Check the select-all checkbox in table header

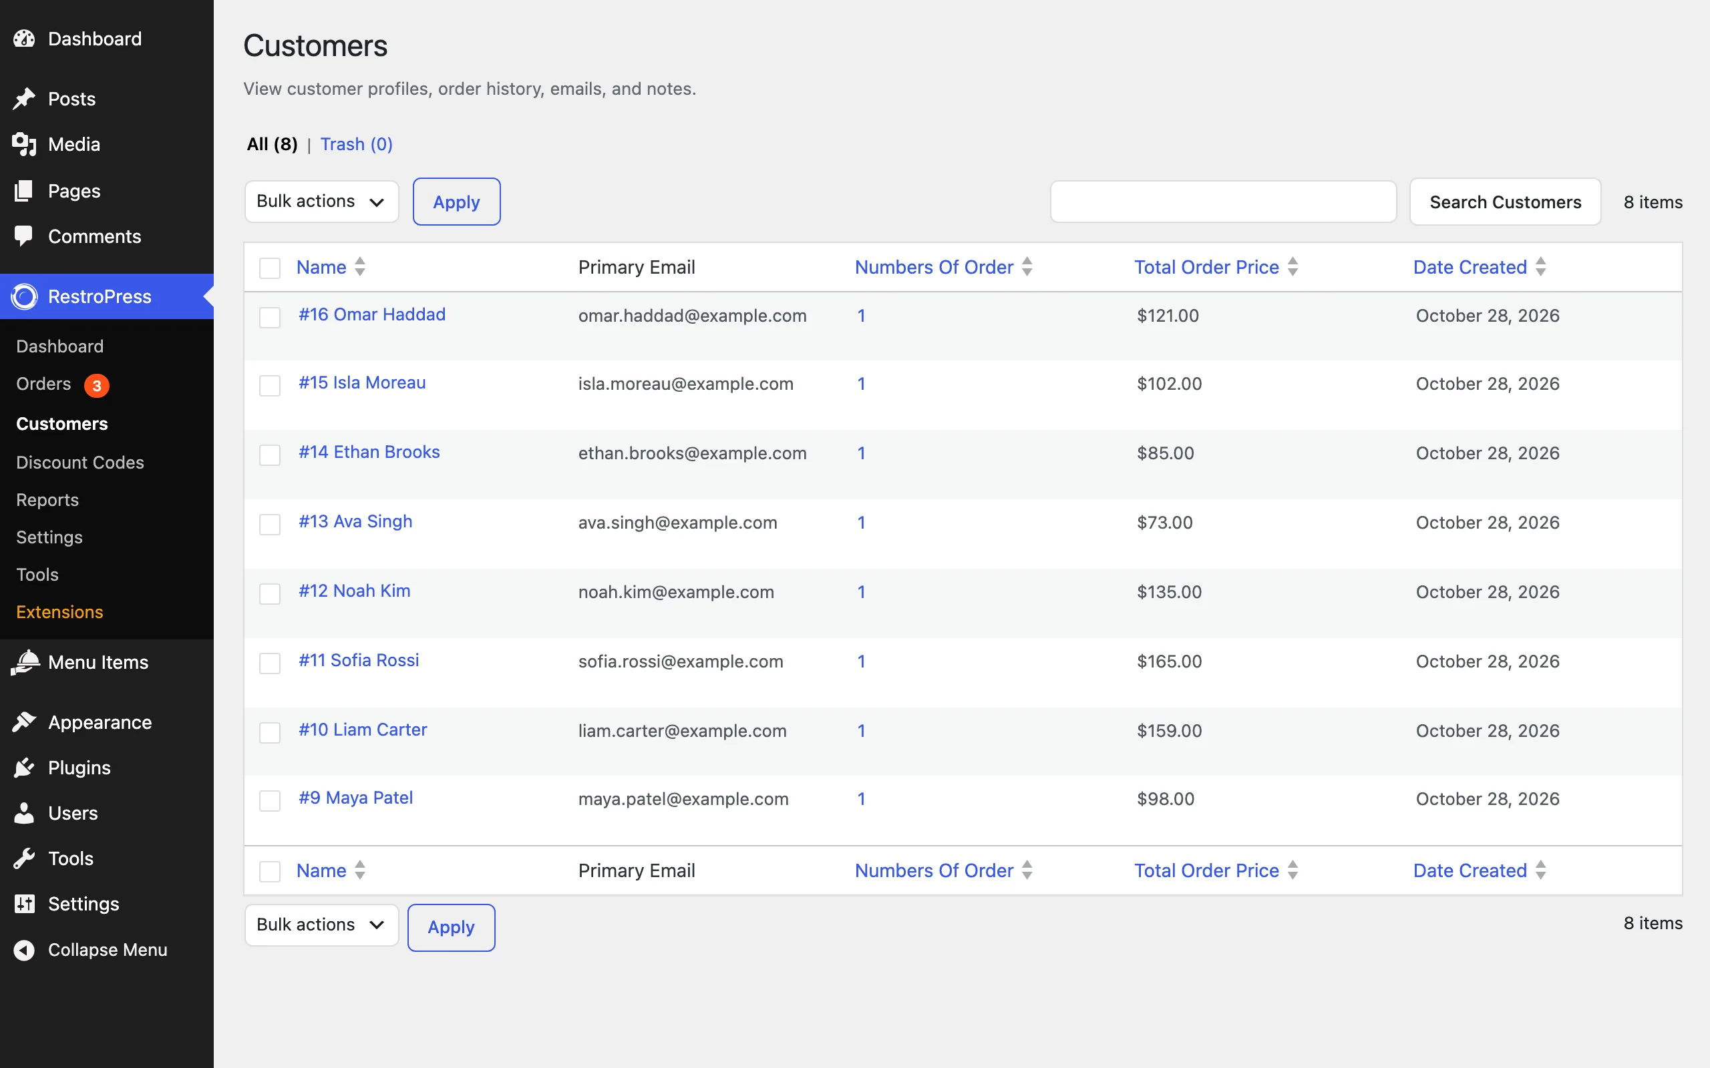point(270,268)
